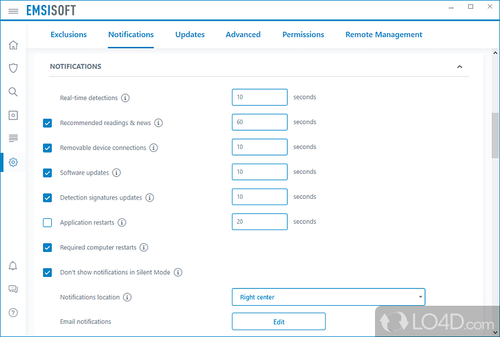Switch to the Exclusions tab
Viewport: 500px width, 337px height.
[69, 34]
